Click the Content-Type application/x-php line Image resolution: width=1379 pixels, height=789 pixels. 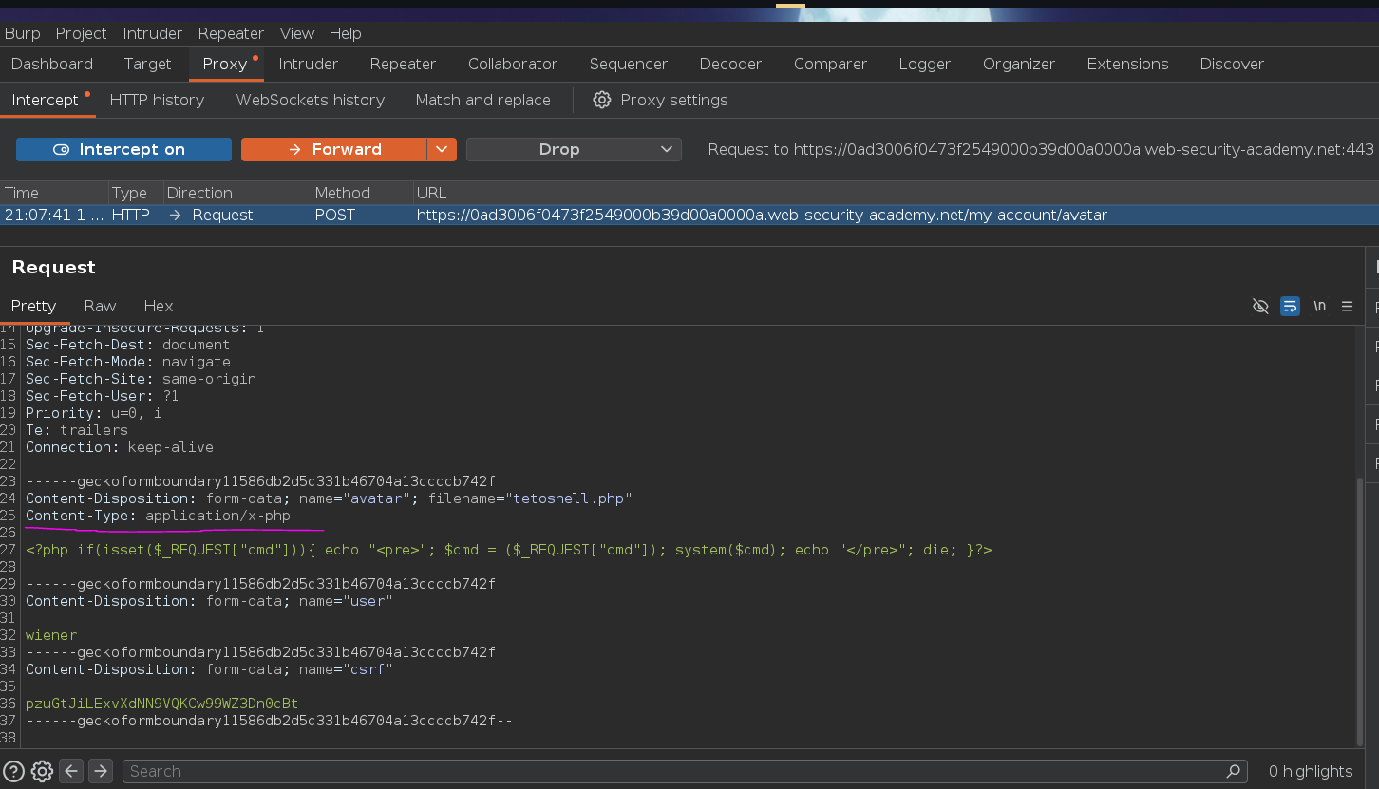[x=158, y=516]
